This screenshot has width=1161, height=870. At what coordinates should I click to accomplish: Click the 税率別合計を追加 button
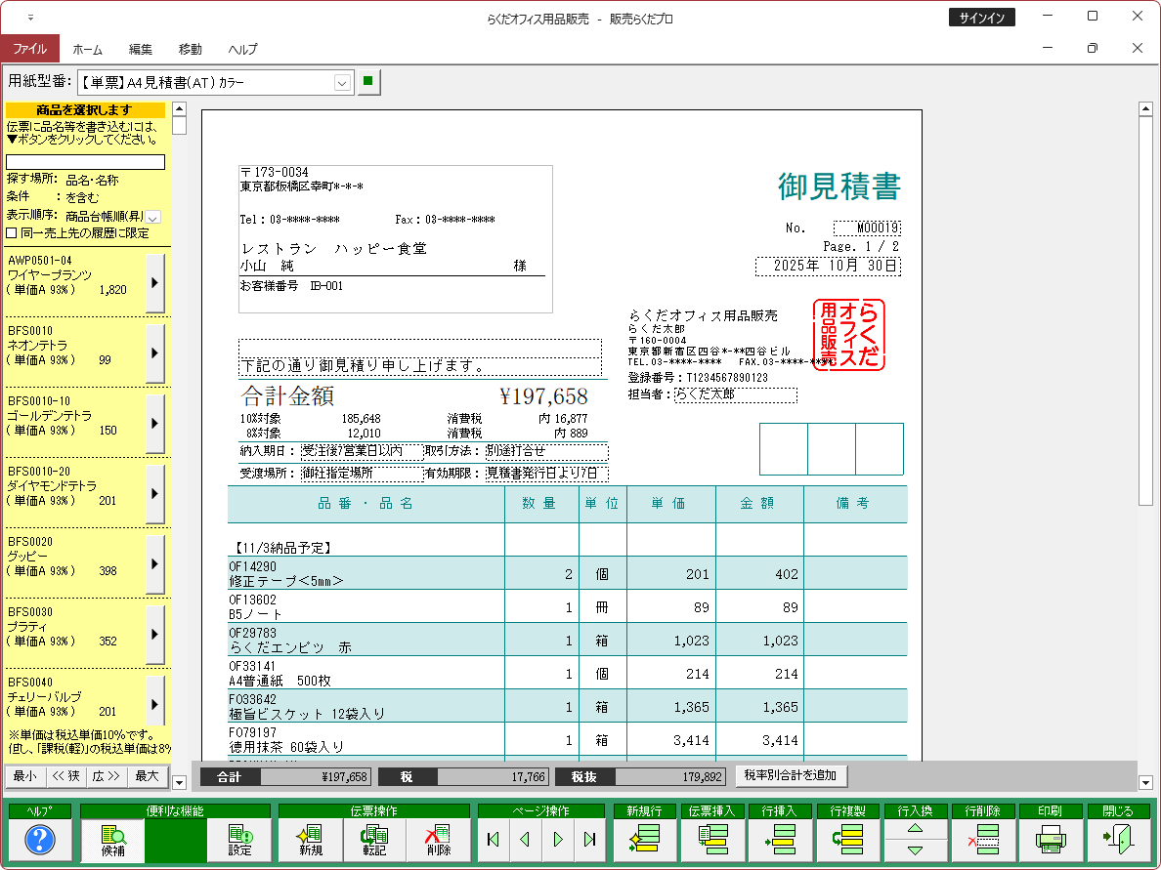pos(791,776)
